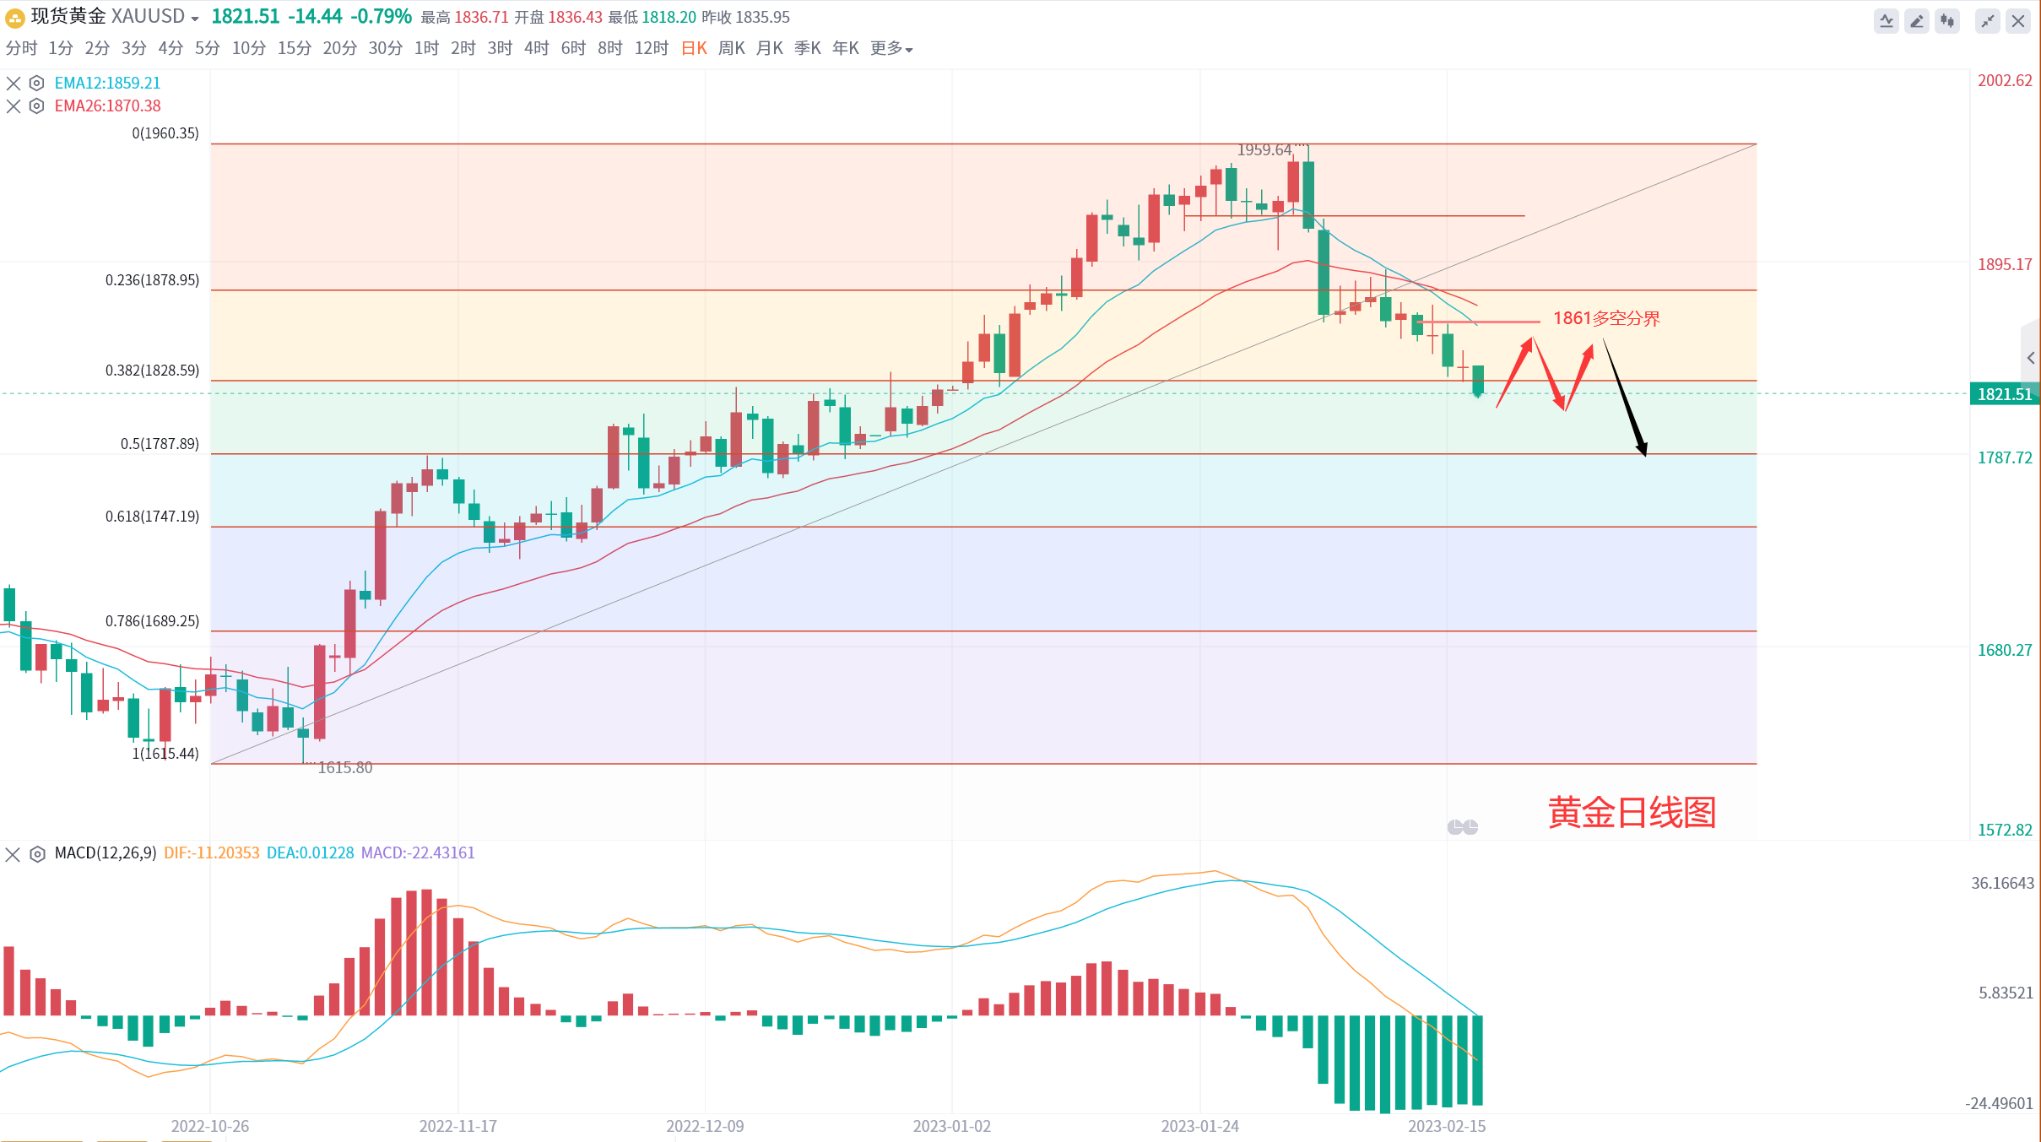Select the drawing pencil tool
2041x1142 pixels.
pyautogui.click(x=1917, y=21)
